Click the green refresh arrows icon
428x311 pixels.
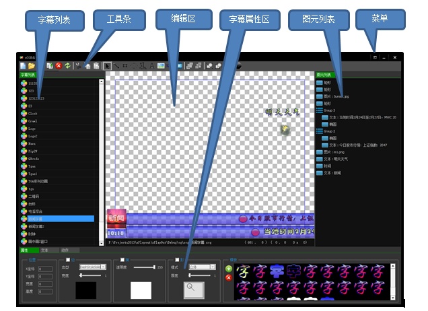[x=67, y=65]
